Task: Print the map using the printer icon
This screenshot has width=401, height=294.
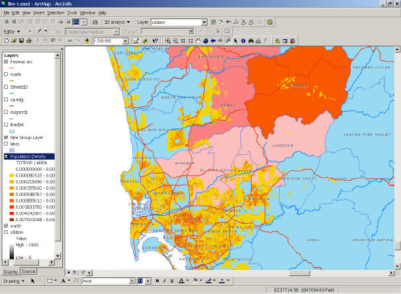Action: pos(29,40)
